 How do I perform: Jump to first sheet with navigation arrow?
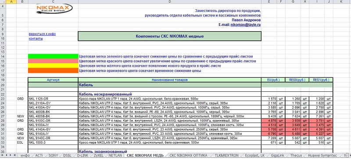coord(3,155)
